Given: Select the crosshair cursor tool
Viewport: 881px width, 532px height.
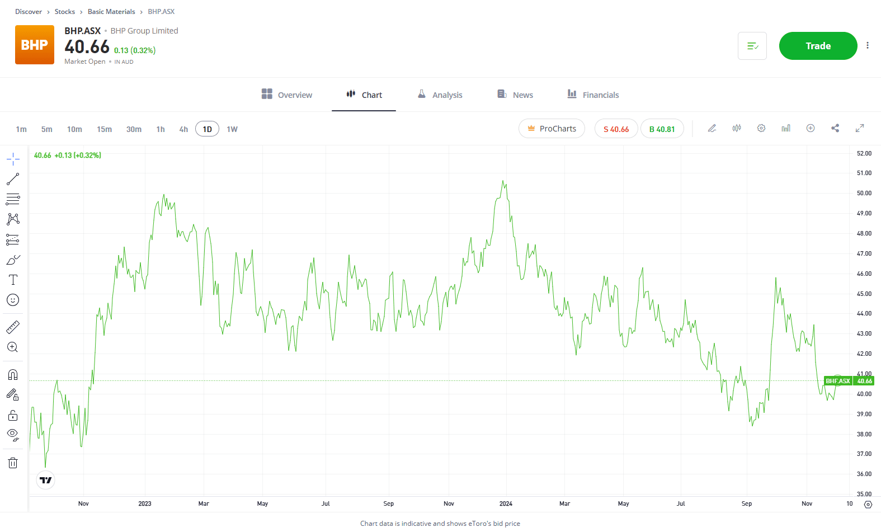Looking at the screenshot, I should coord(13,159).
